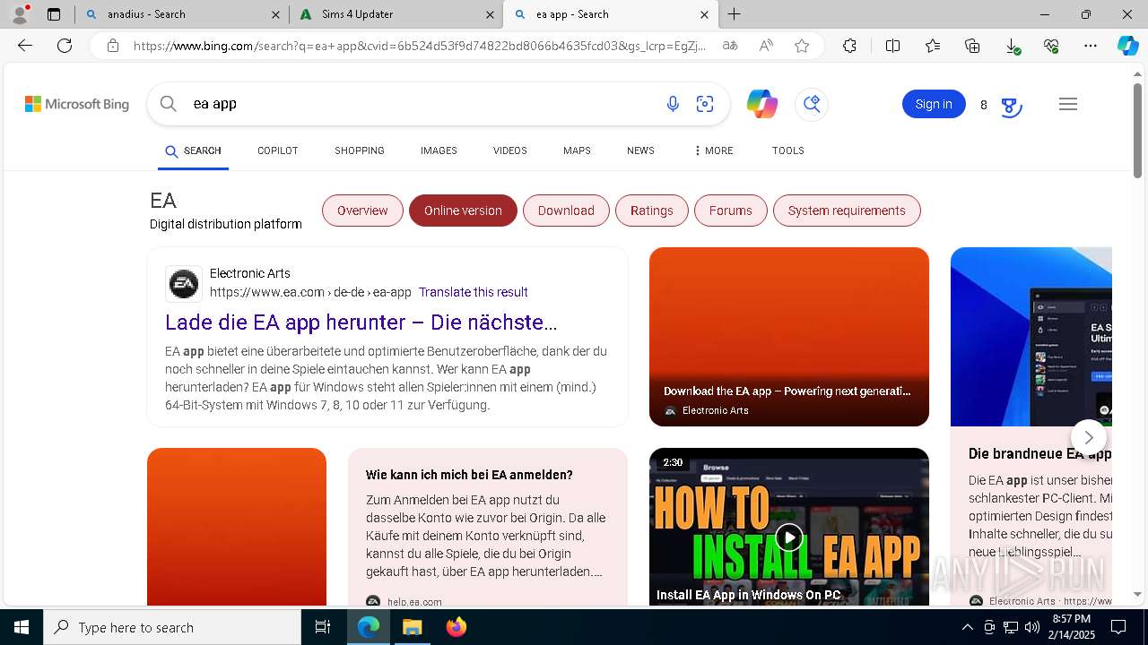Show hidden system tray icons
1148x645 pixels.
[x=967, y=627]
